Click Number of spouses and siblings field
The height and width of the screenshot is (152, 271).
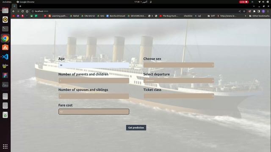click(94, 96)
